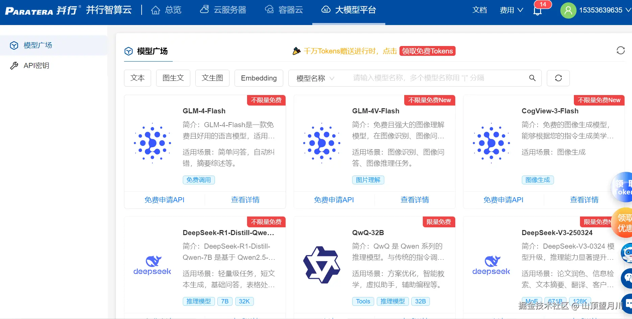Click the DeepSeek-V3-250324 model title
Screen dimensions: 632x319
(x=557, y=233)
